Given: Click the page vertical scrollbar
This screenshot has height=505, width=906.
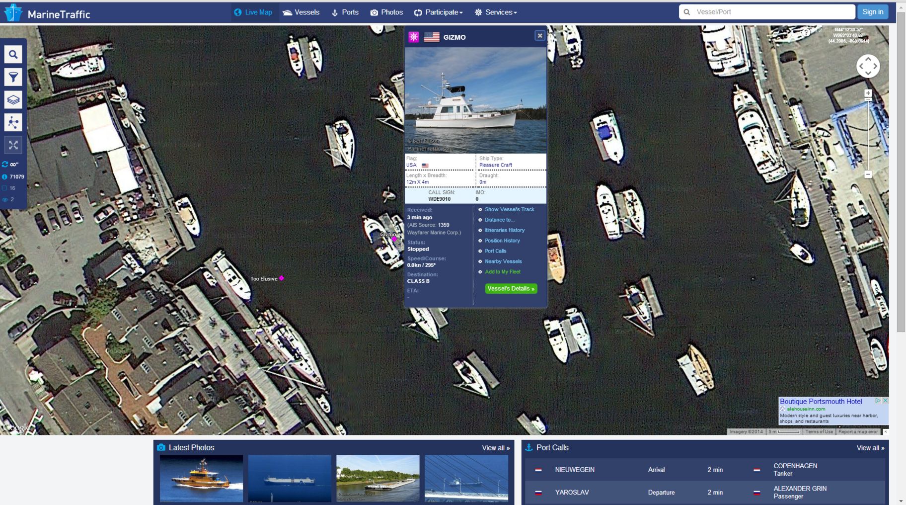Looking at the screenshot, I should 901,171.
